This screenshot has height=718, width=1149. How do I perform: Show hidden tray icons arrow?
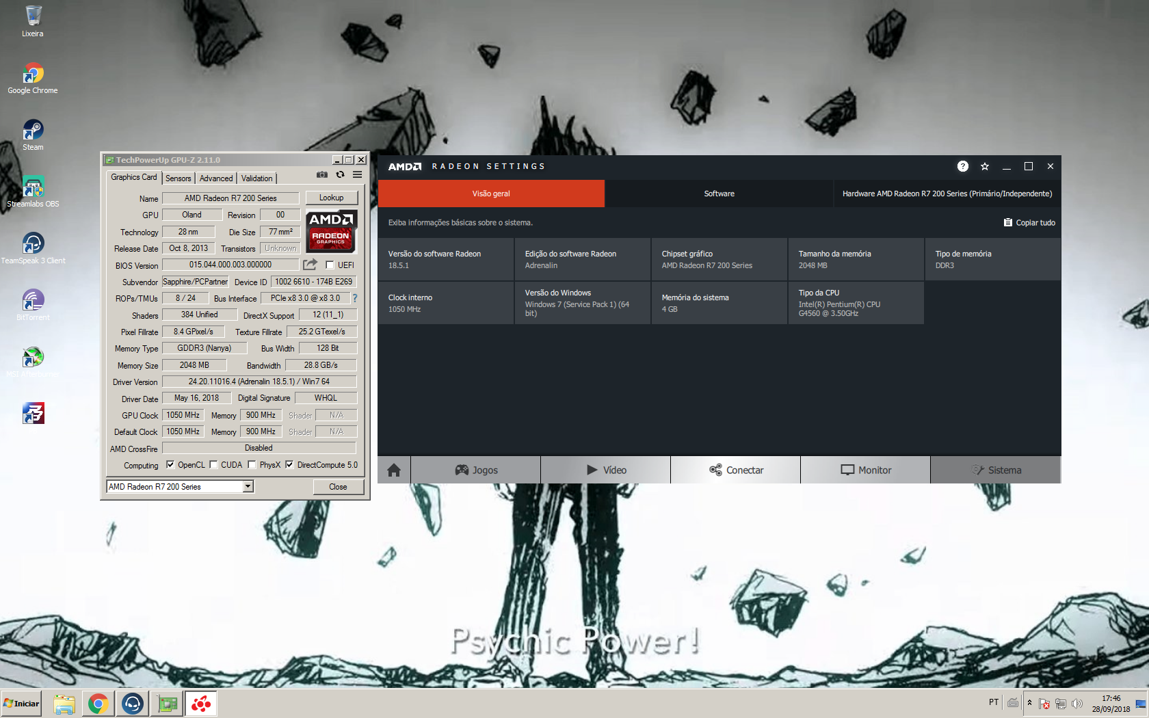(1029, 703)
